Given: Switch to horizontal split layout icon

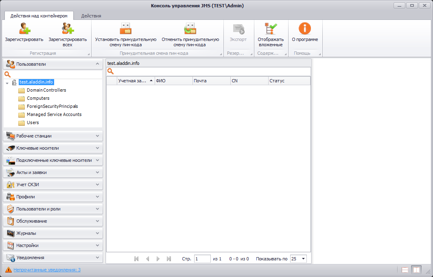Looking at the screenshot, I should 405,270.
